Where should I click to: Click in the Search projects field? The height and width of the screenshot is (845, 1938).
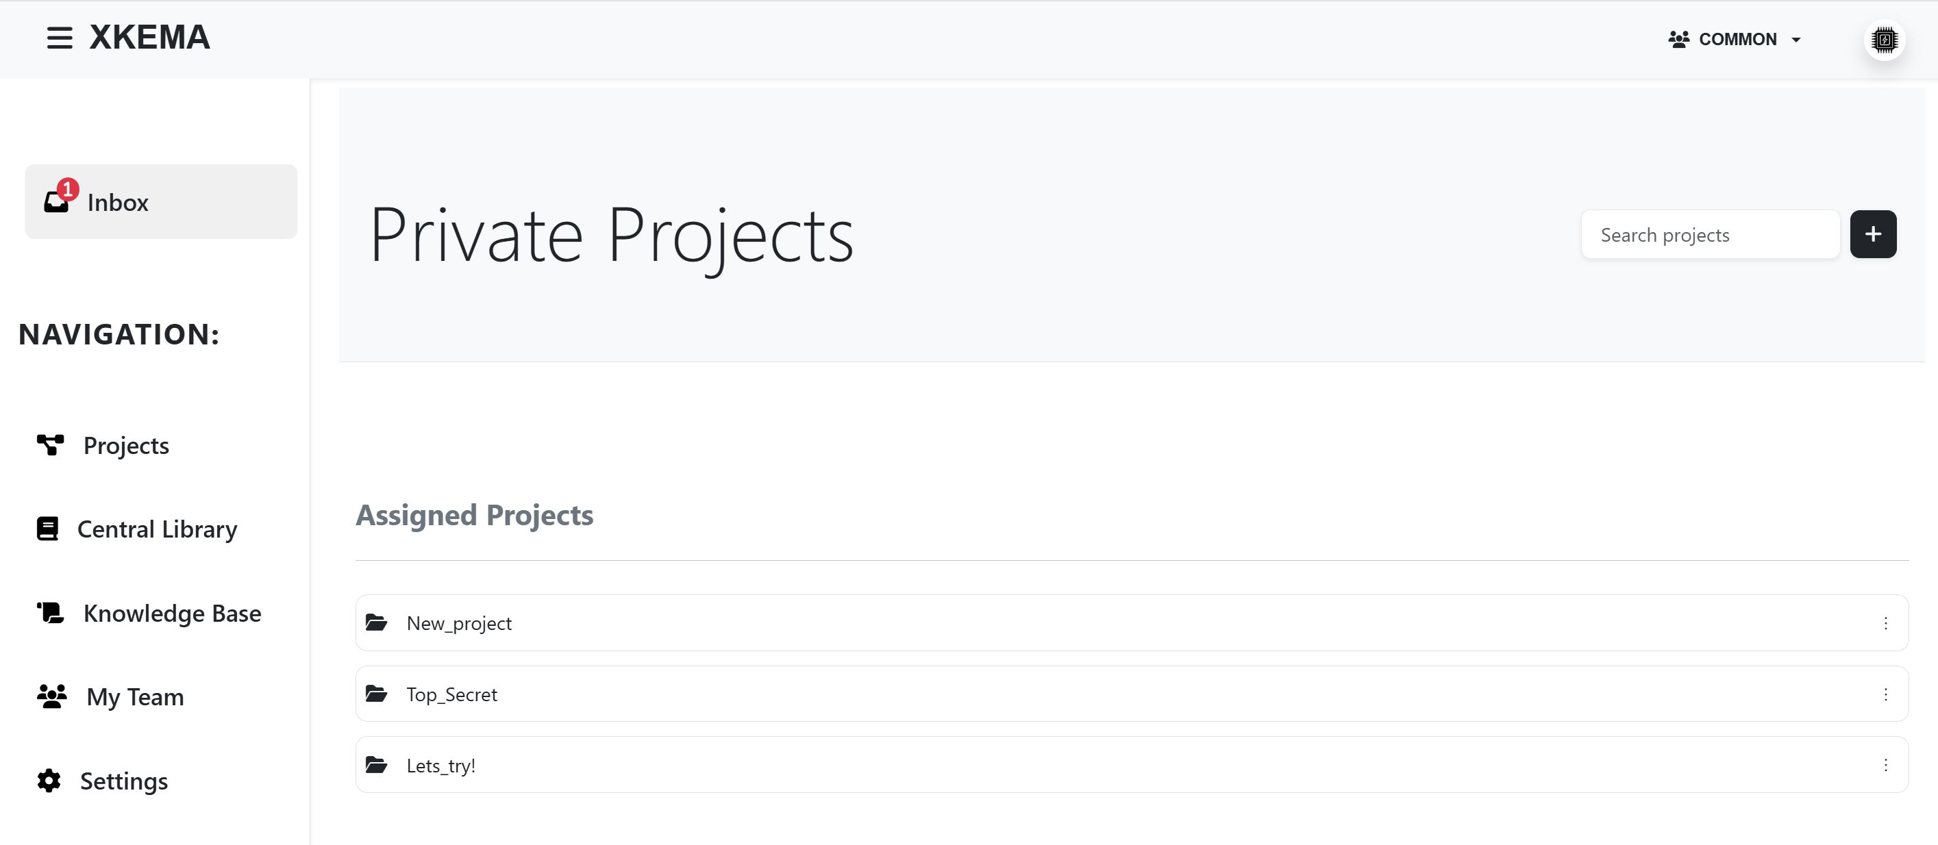pyautogui.click(x=1709, y=235)
